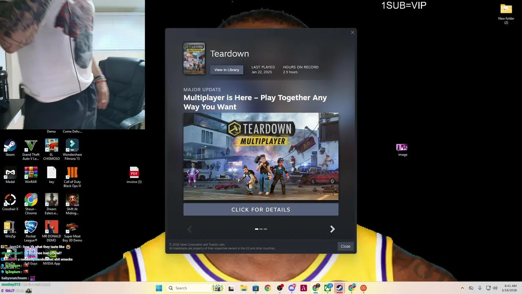Dismiss Teardown dialog with the X
The height and width of the screenshot is (294, 522).
pos(352,33)
